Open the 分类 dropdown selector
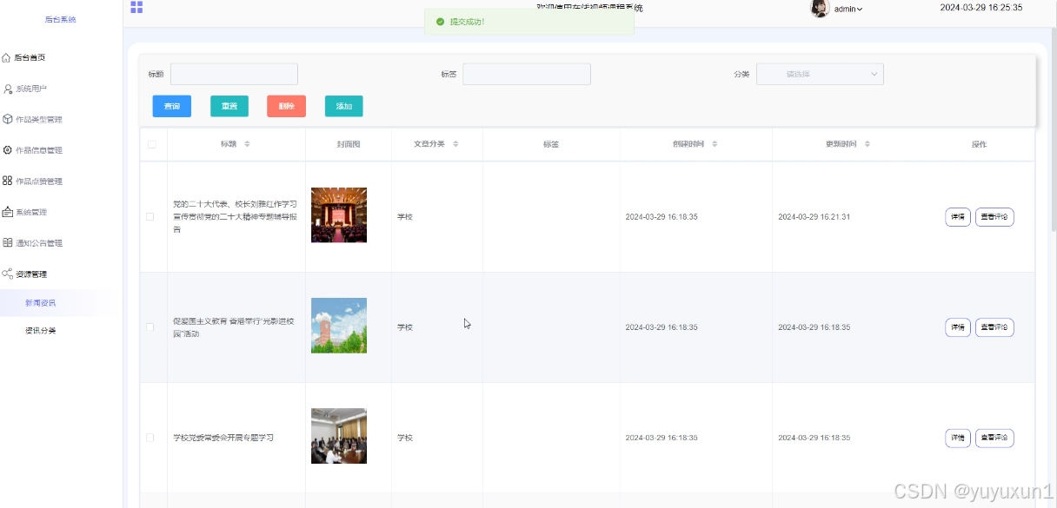The image size is (1057, 508). (x=820, y=74)
